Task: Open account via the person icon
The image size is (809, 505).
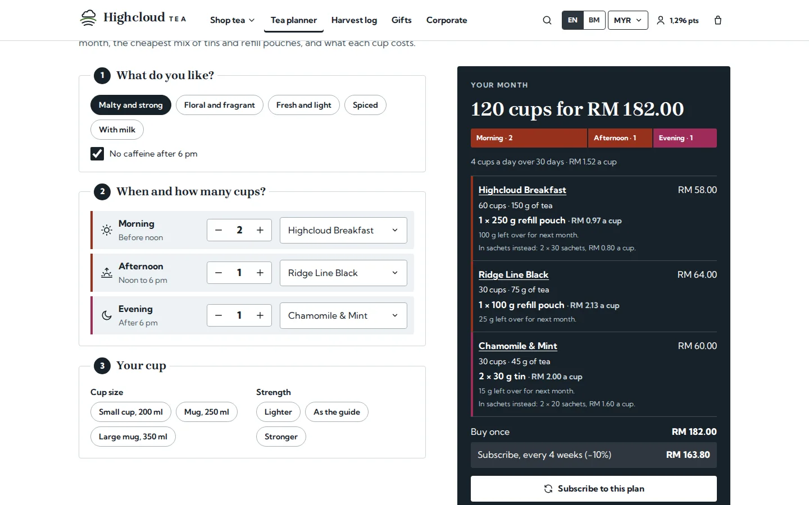Action: tap(661, 20)
